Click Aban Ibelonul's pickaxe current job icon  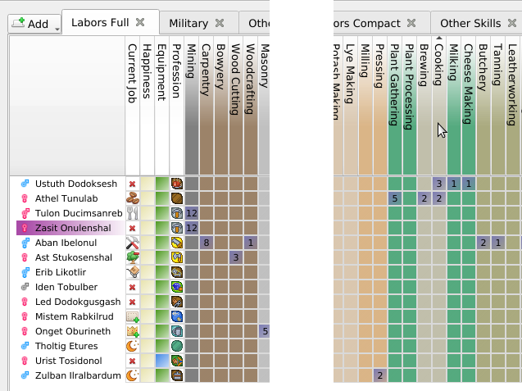(x=133, y=243)
